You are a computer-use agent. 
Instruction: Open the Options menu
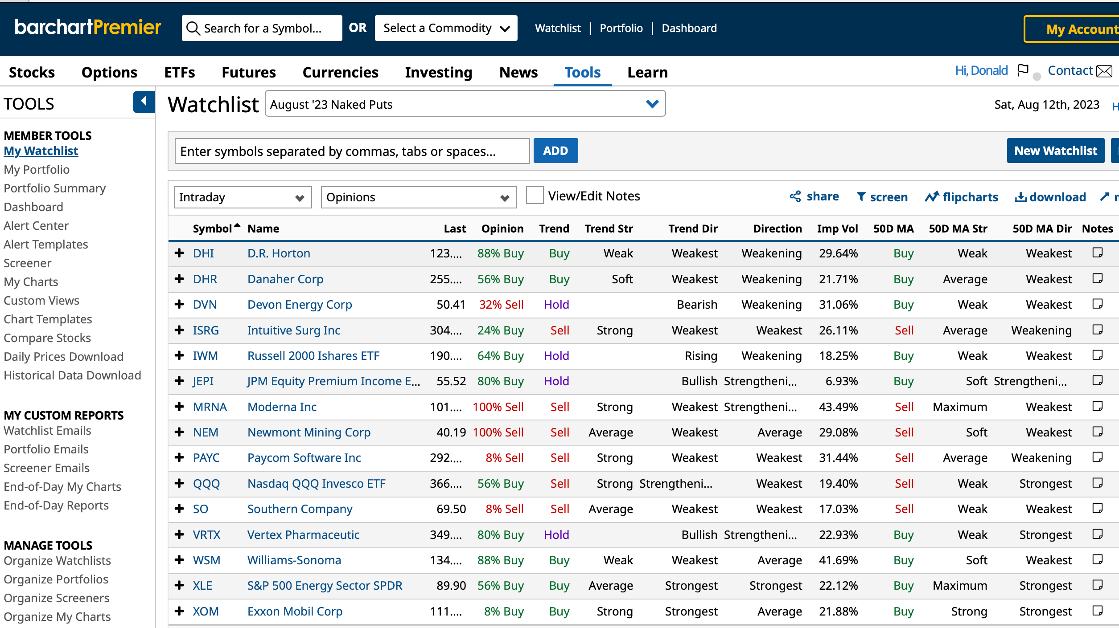click(x=109, y=72)
